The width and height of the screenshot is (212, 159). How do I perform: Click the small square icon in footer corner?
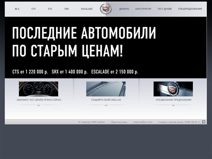tap(204, 122)
